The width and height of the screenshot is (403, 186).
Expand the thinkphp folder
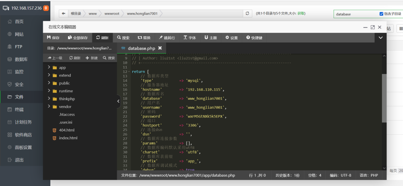click(49, 99)
